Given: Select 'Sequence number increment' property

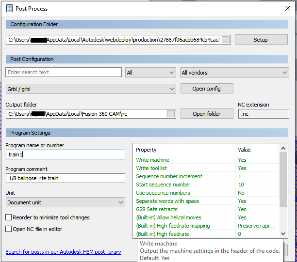Looking at the screenshot, I should tap(206, 176).
